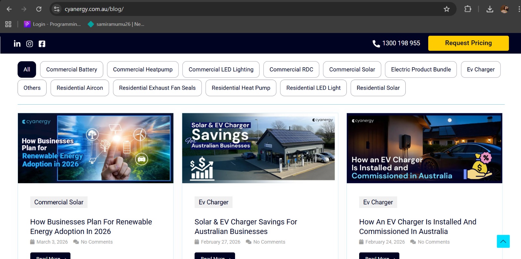Click Ev Charger tag on Savings article
Image resolution: width=521 pixels, height=259 pixels.
(x=214, y=202)
